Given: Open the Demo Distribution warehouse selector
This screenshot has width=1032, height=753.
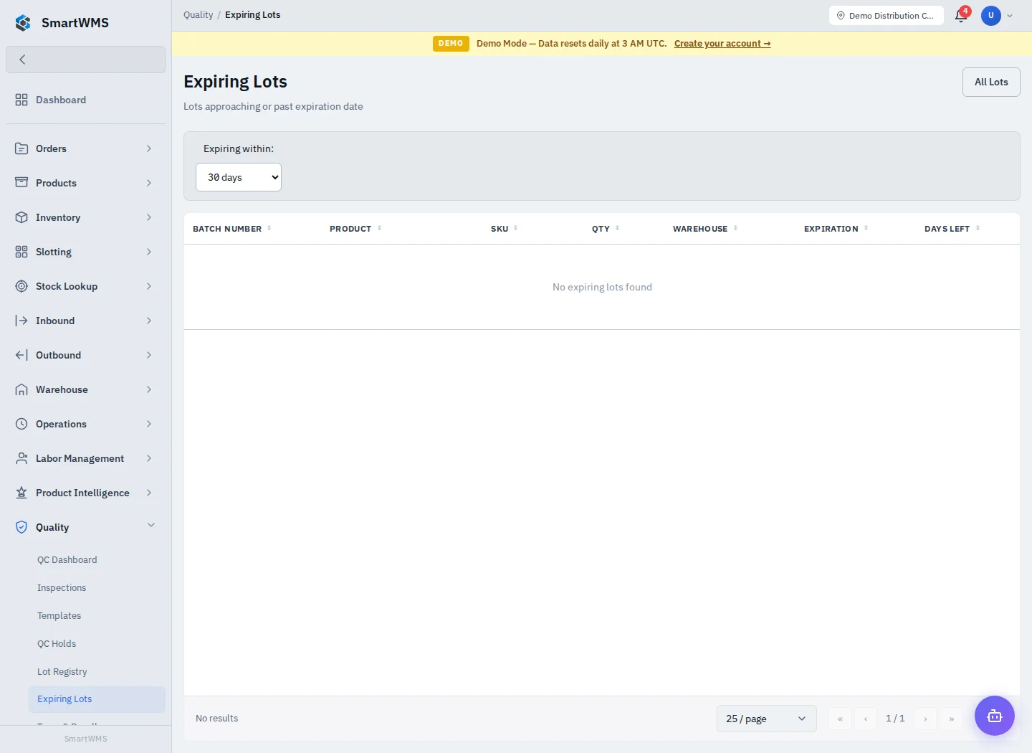Looking at the screenshot, I should tap(886, 16).
